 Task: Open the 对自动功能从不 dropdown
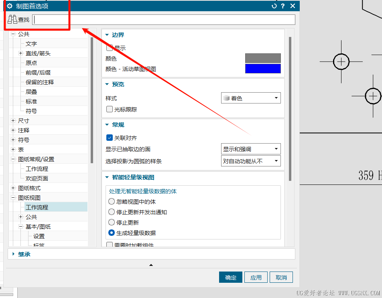[x=251, y=161]
